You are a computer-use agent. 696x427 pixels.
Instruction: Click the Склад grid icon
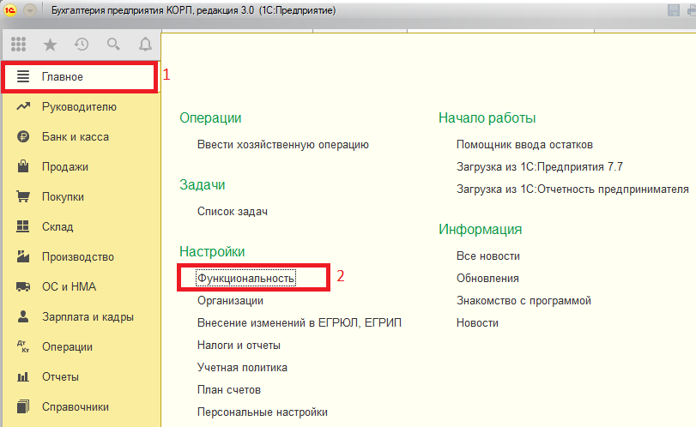(23, 226)
